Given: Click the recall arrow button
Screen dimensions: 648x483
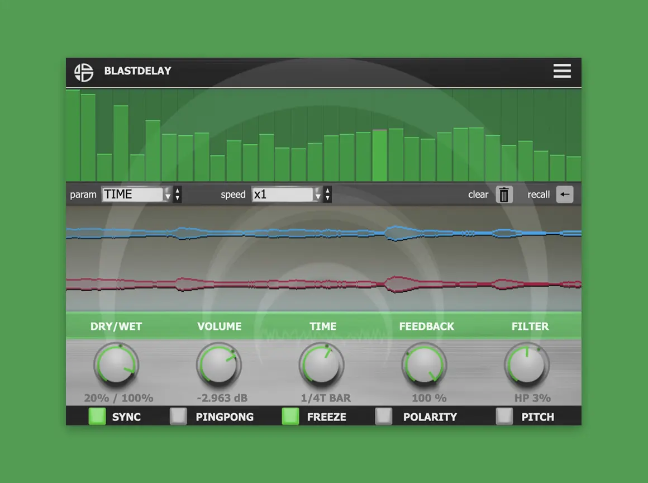Looking at the screenshot, I should coord(565,195).
